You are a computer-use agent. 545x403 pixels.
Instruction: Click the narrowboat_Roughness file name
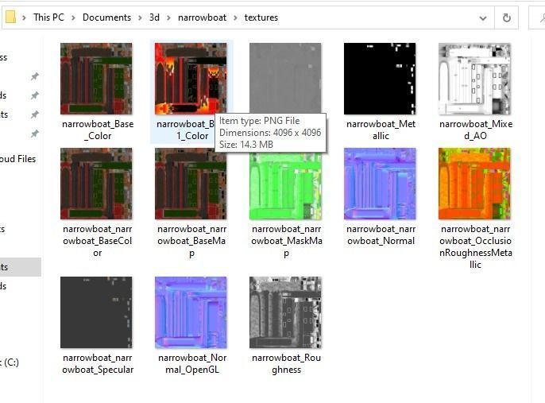tap(286, 363)
